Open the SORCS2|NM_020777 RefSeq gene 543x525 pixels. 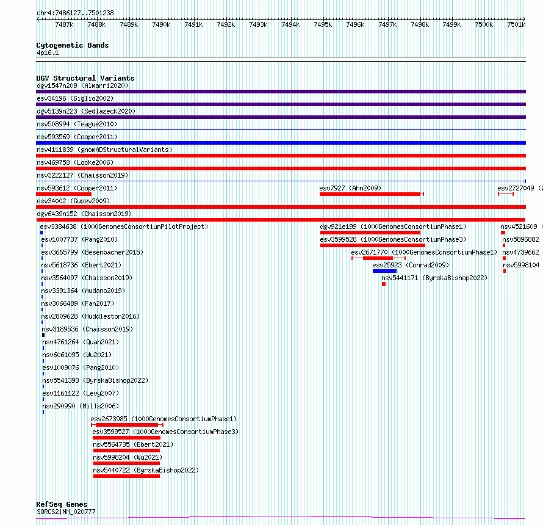point(66,512)
